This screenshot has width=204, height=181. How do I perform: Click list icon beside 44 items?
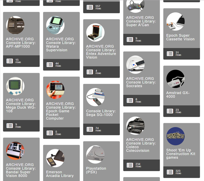[50, 65]
